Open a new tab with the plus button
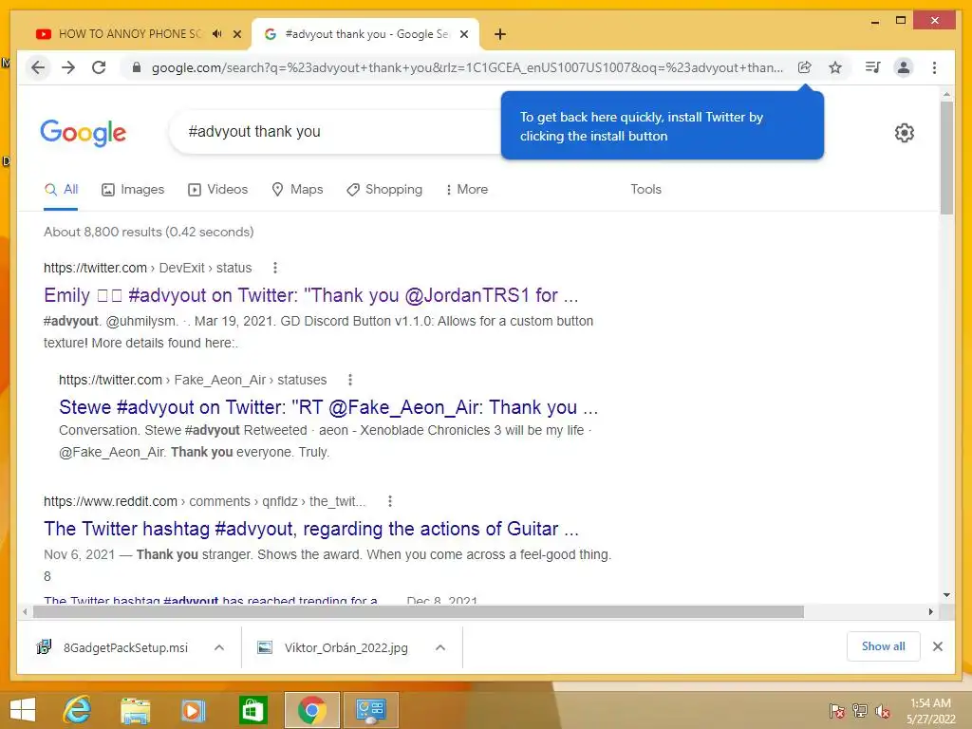 tap(499, 34)
